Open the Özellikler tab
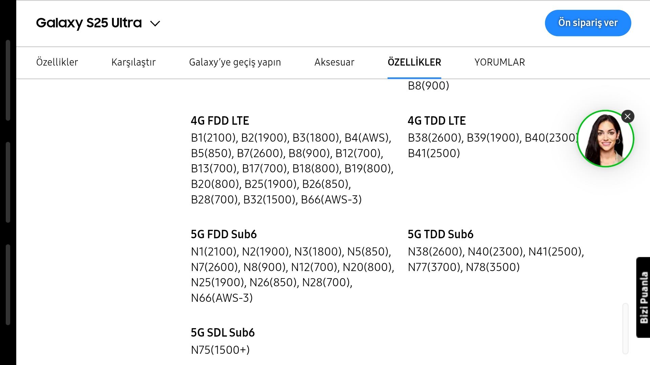Screen dimensions: 650x365 point(57,62)
